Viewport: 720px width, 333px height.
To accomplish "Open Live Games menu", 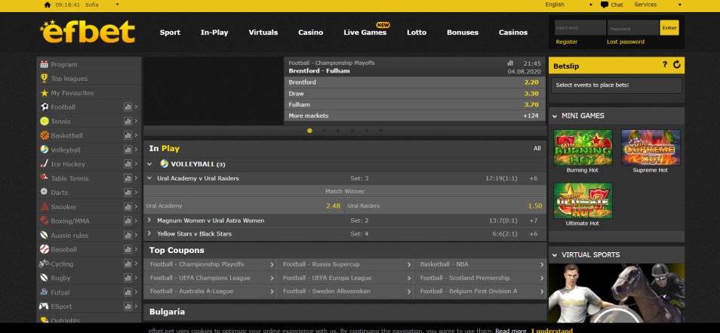I will click(365, 32).
